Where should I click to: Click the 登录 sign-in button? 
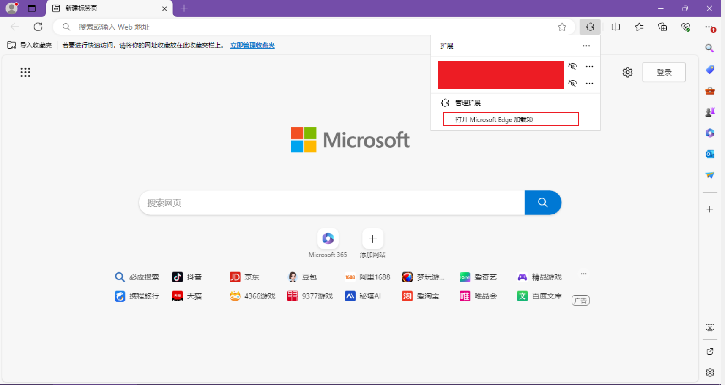(664, 72)
